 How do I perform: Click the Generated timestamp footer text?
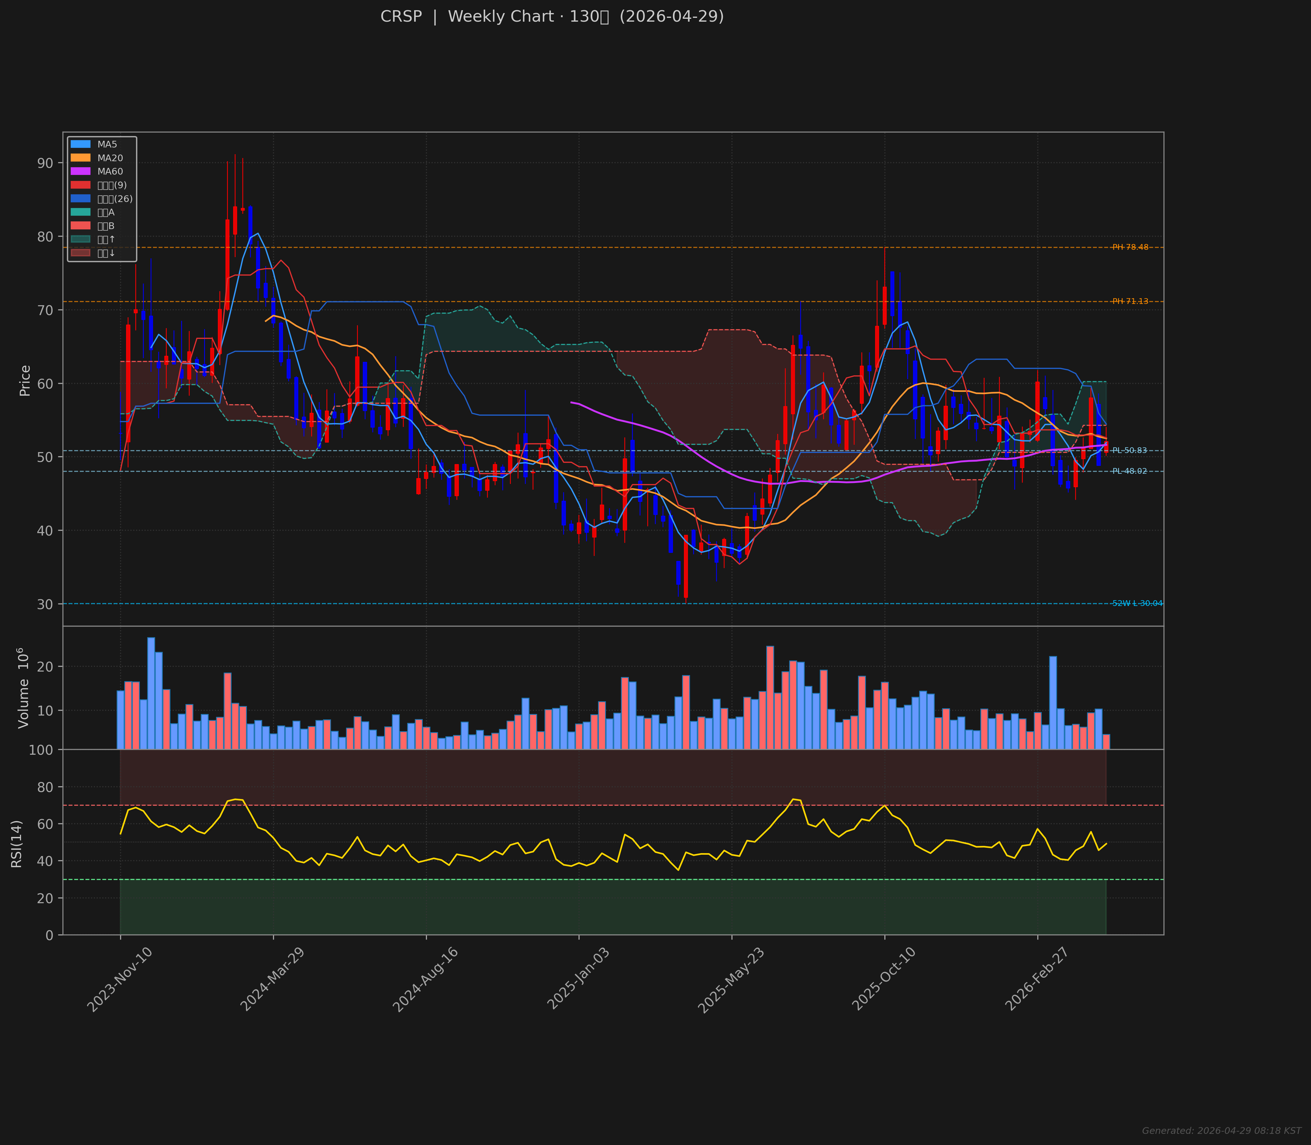(1221, 1131)
